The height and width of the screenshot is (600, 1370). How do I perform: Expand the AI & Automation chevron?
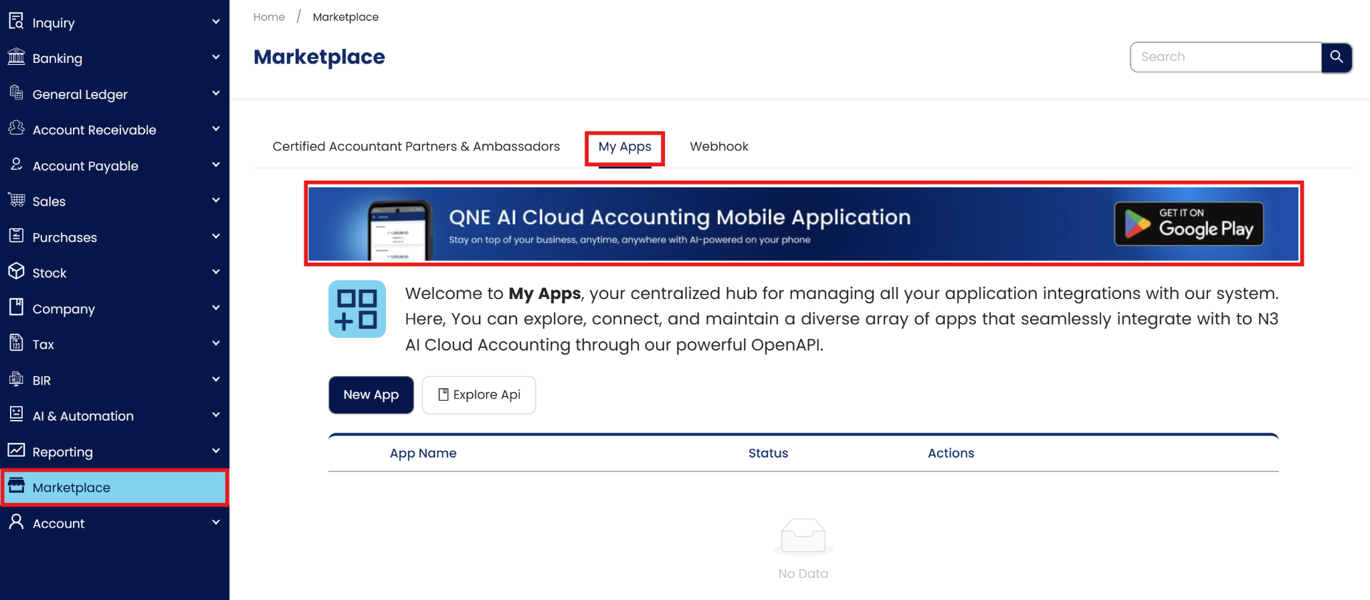click(215, 415)
